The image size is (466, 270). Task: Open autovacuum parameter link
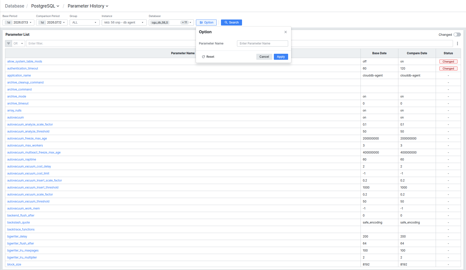tap(16, 117)
